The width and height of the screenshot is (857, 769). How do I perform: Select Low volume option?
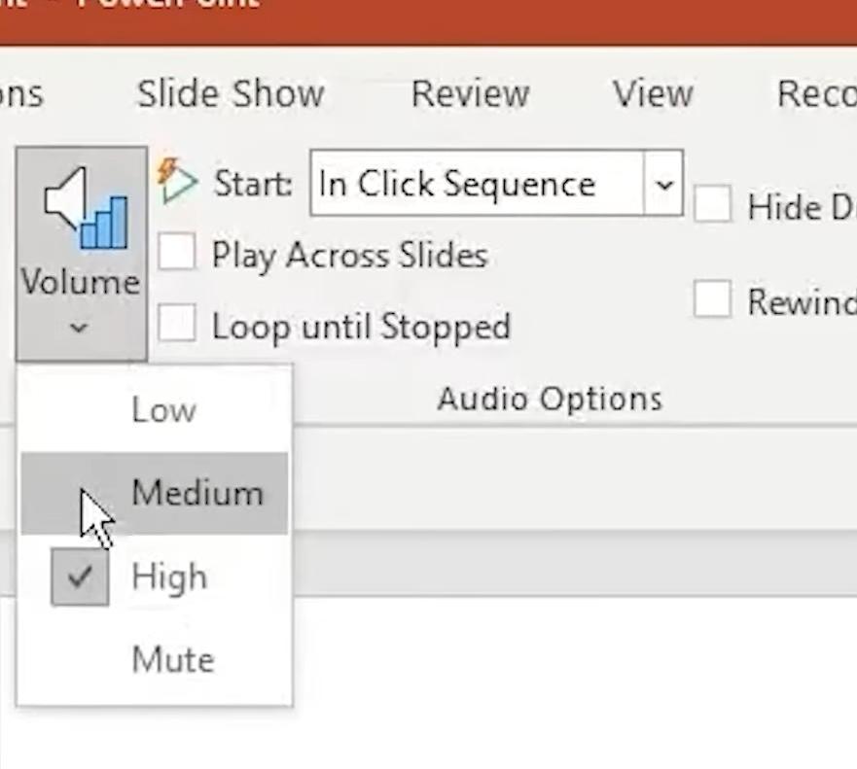coord(163,410)
